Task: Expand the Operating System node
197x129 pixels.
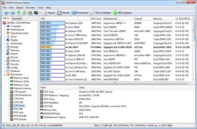Action: (5, 33)
